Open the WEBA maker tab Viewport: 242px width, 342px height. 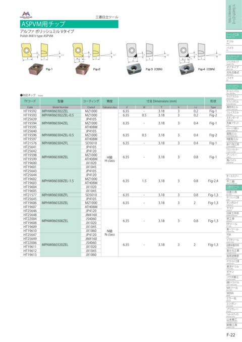coord(234,294)
